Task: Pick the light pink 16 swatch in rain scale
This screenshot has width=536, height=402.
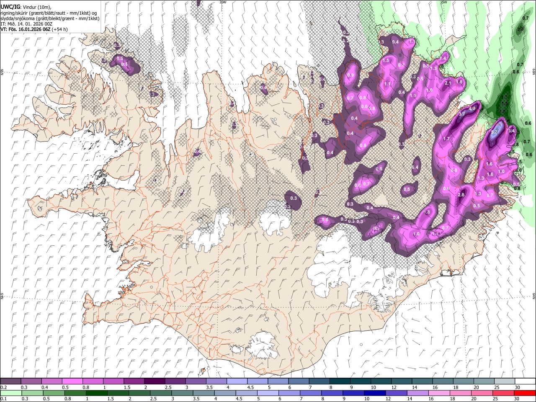Action: [439, 393]
